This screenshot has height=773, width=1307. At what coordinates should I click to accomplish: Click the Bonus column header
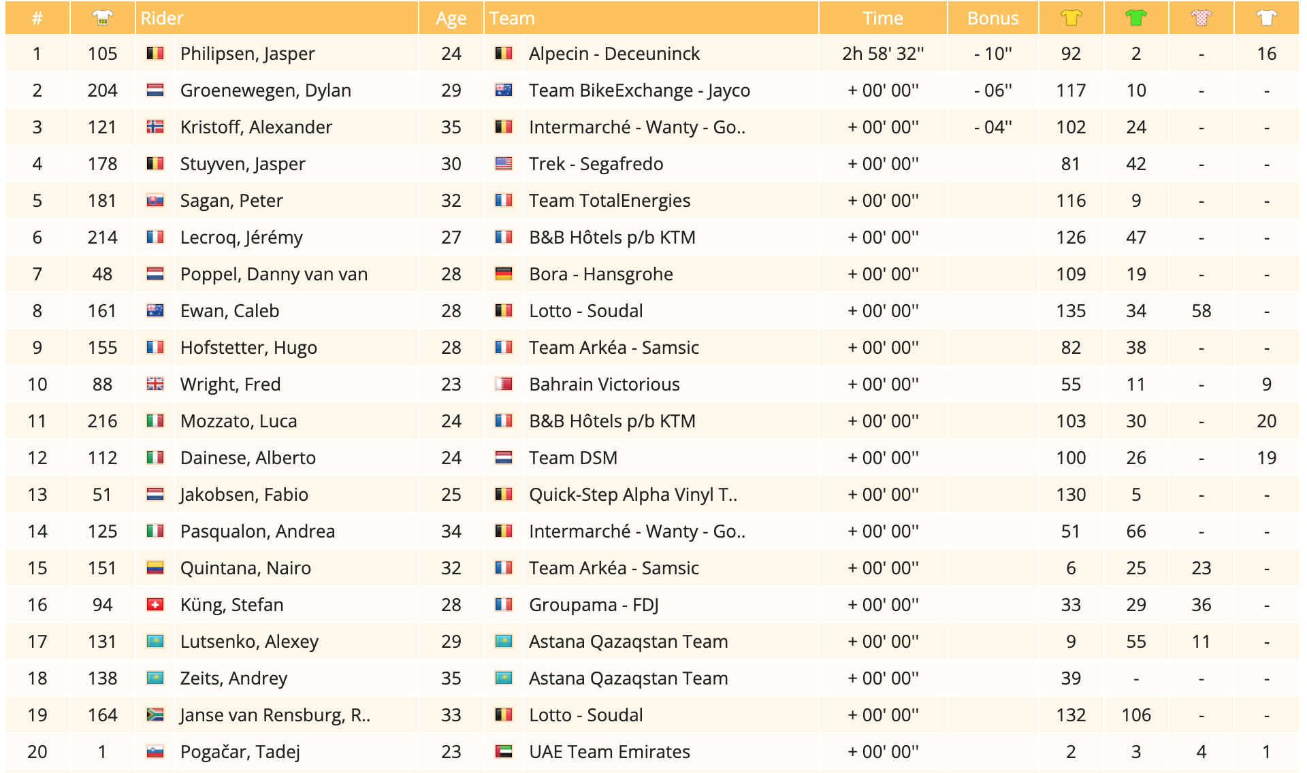point(993,18)
